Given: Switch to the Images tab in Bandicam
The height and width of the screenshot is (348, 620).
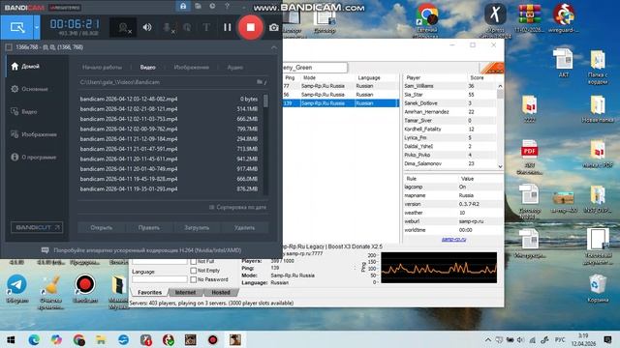Looking at the screenshot, I should point(192,68).
